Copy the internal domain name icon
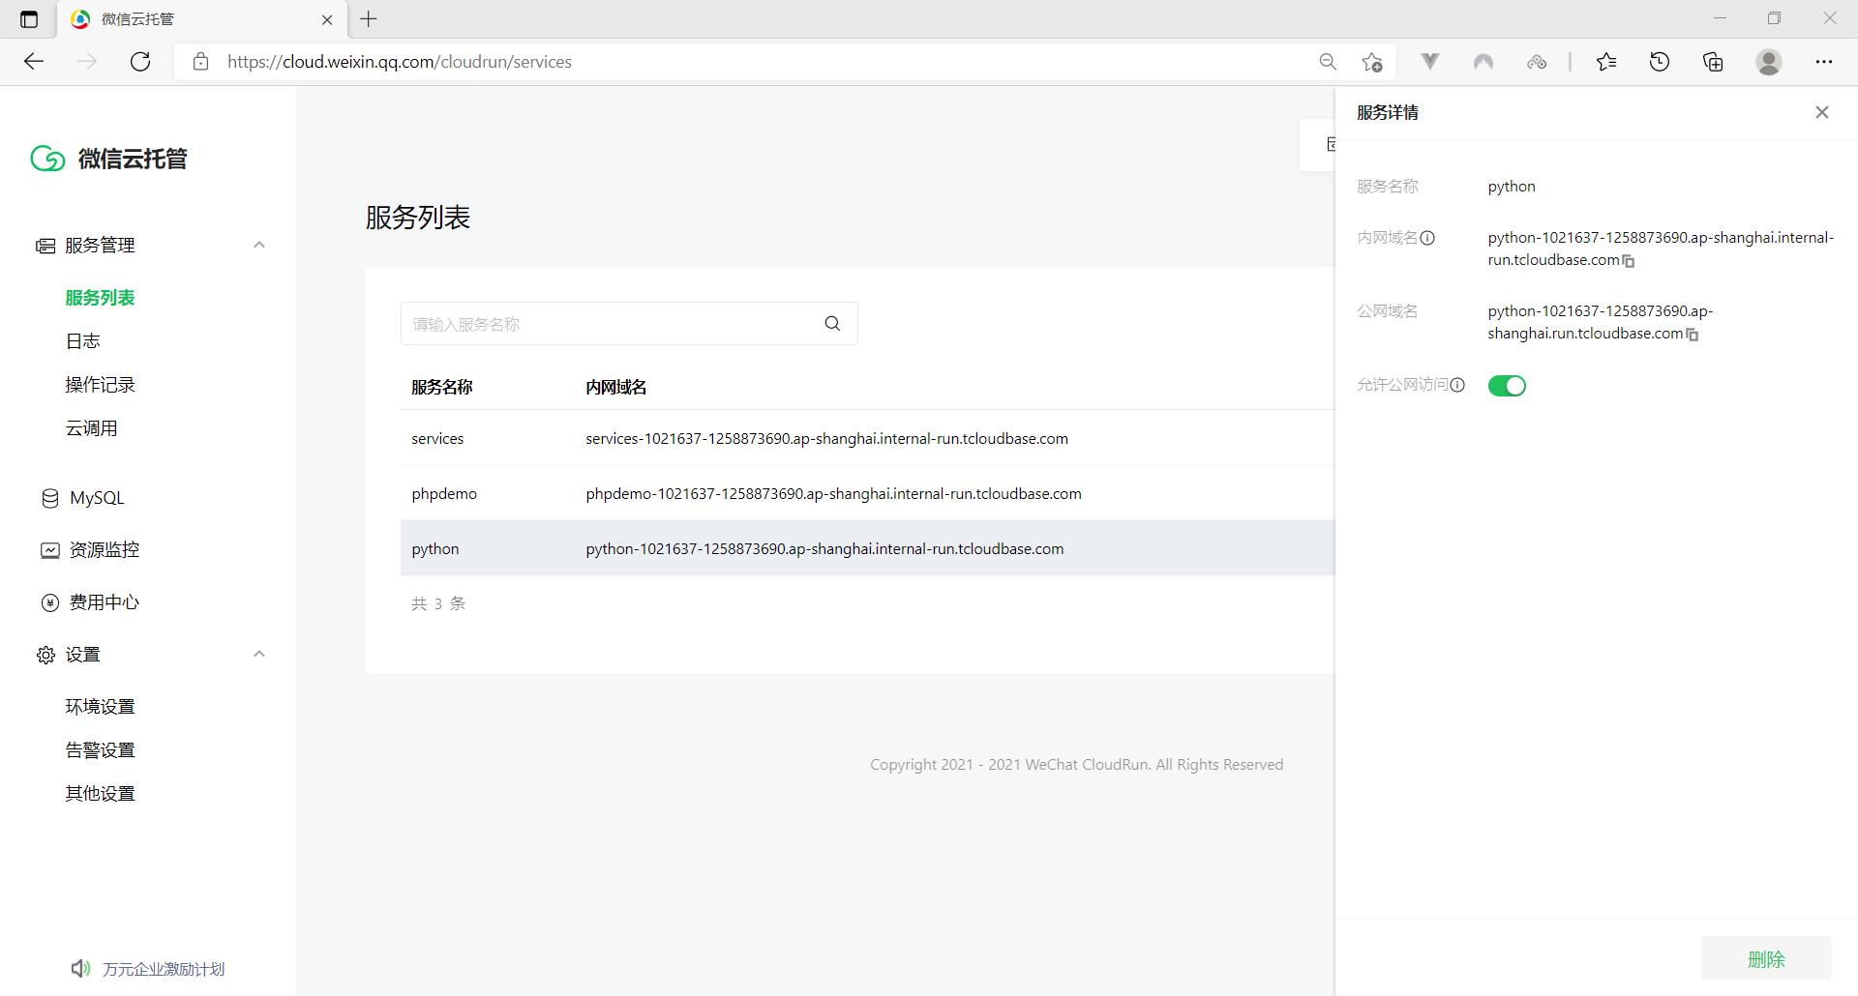Screen dimensions: 1858x996 1629,261
